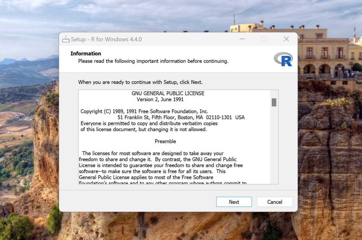
Task: Minimize the Setup window
Action: pyautogui.click(x=242, y=39)
